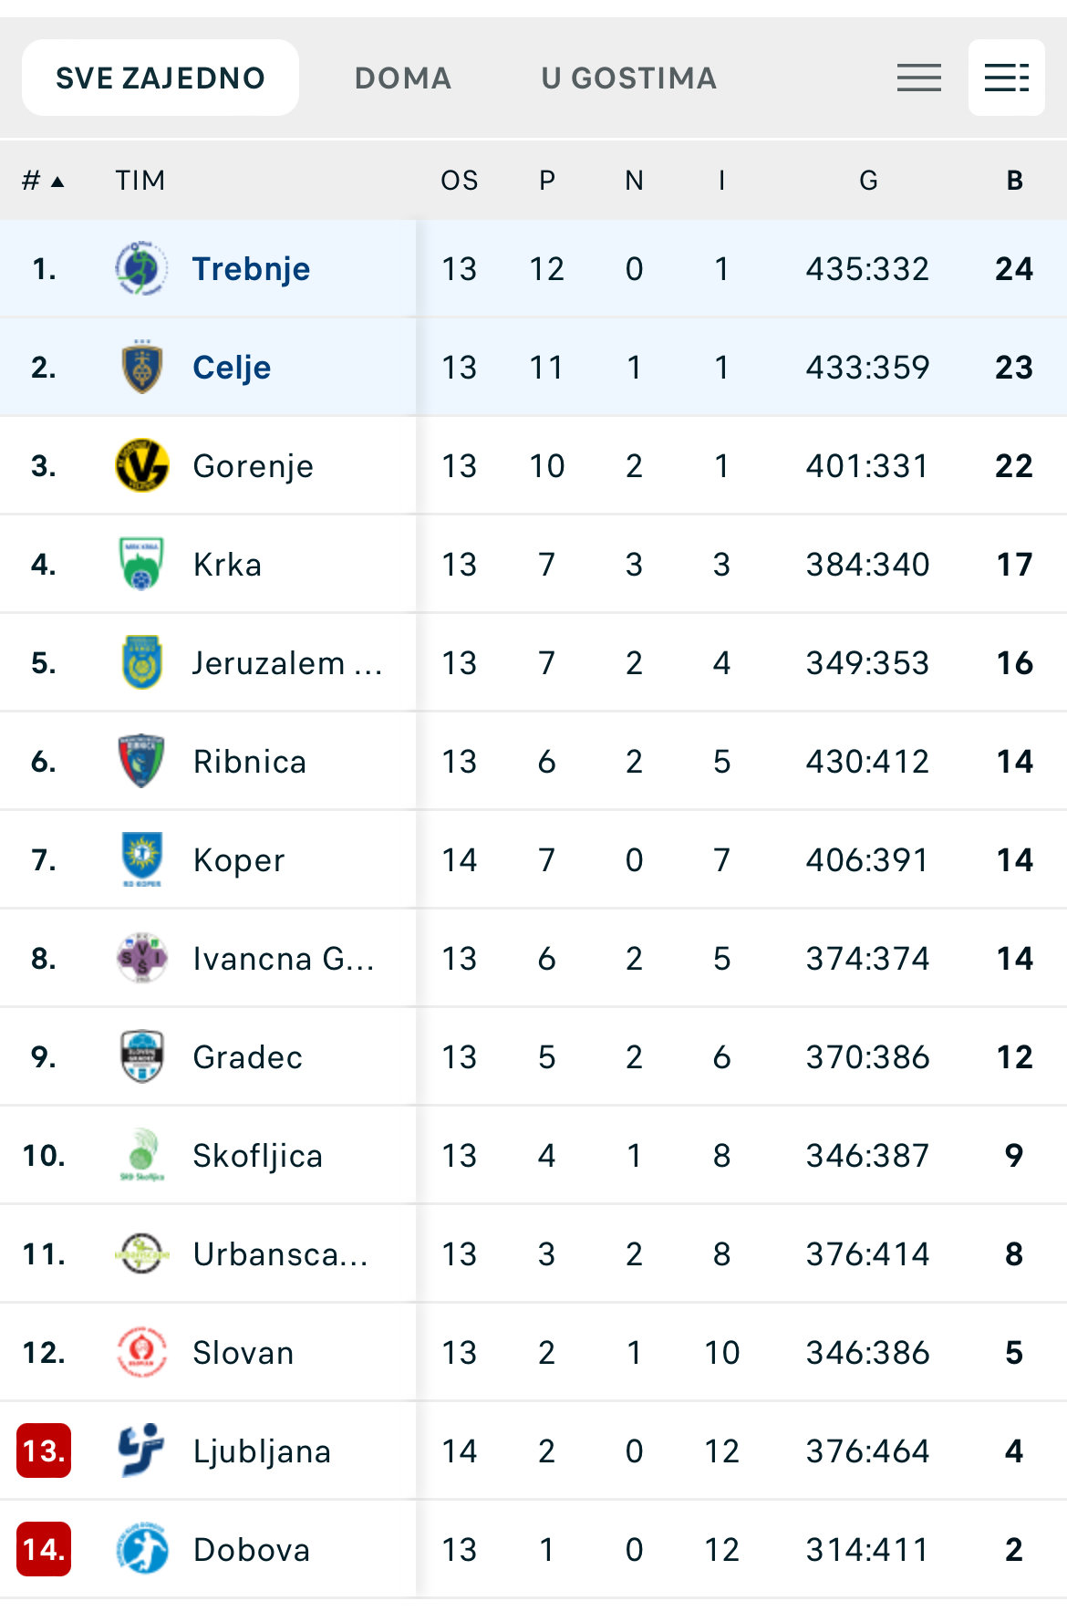
Task: Switch to detailed table view
Action: tap(1006, 78)
